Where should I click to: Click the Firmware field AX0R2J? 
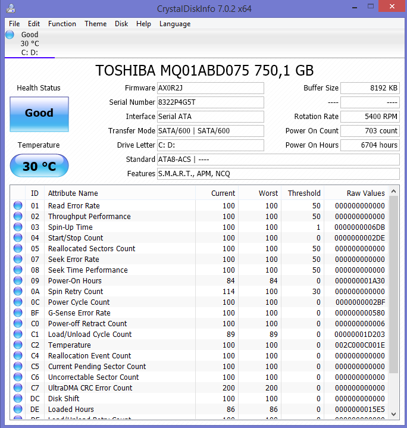click(211, 88)
